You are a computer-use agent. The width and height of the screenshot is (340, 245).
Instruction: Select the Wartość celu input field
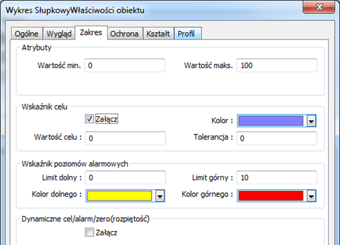[x=125, y=138]
